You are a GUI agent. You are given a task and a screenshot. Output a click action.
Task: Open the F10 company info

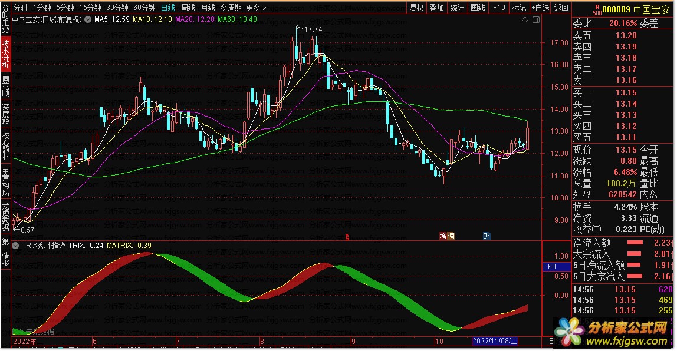tap(499, 8)
